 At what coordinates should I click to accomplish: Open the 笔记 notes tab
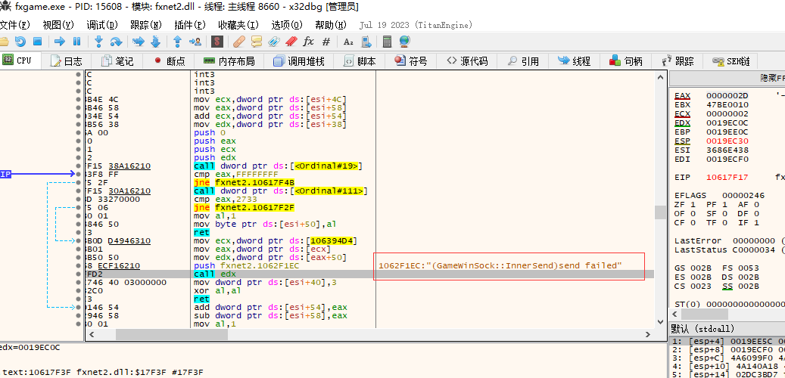tap(117, 61)
